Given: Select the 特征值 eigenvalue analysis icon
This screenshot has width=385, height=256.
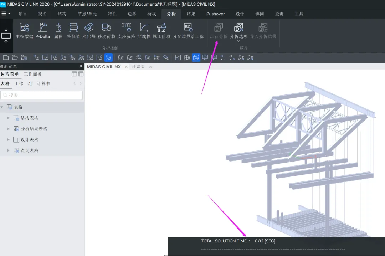Looking at the screenshot, I should pyautogui.click(x=73, y=28).
